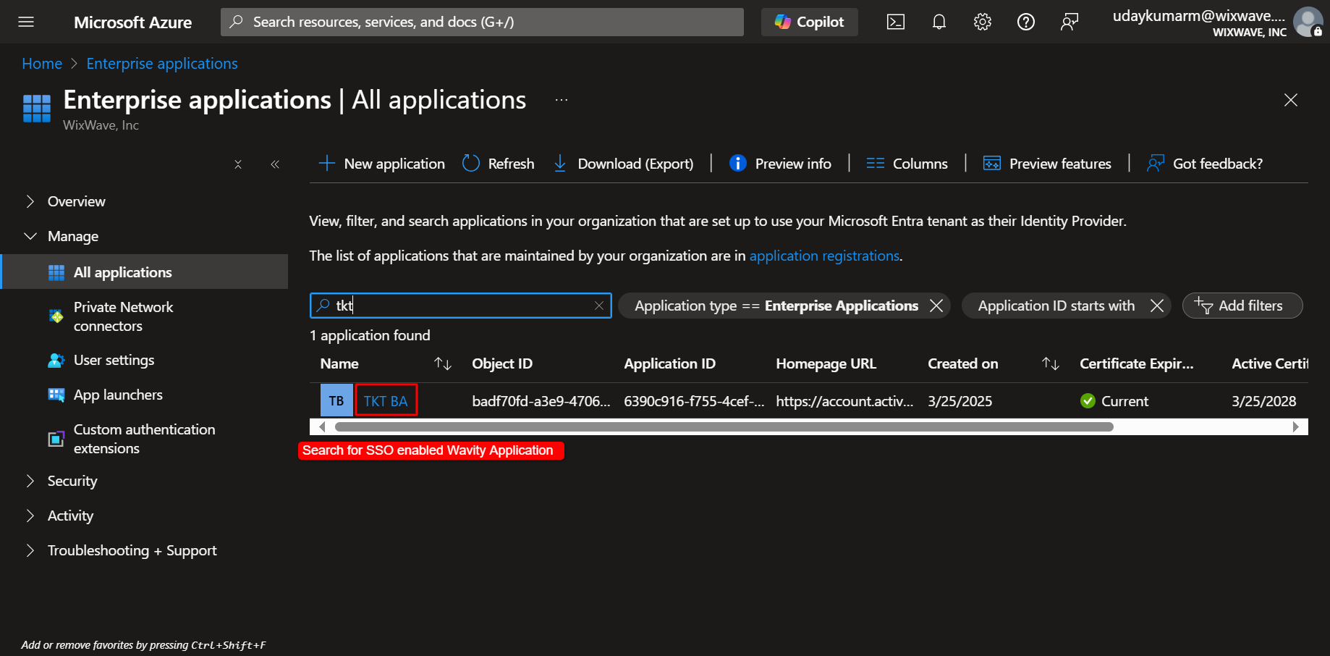The width and height of the screenshot is (1330, 656).
Task: Click the Application ID 6390c916 cell
Action: click(x=694, y=401)
